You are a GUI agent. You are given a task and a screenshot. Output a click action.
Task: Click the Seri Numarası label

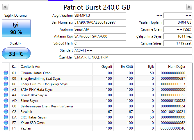(x=62, y=22)
